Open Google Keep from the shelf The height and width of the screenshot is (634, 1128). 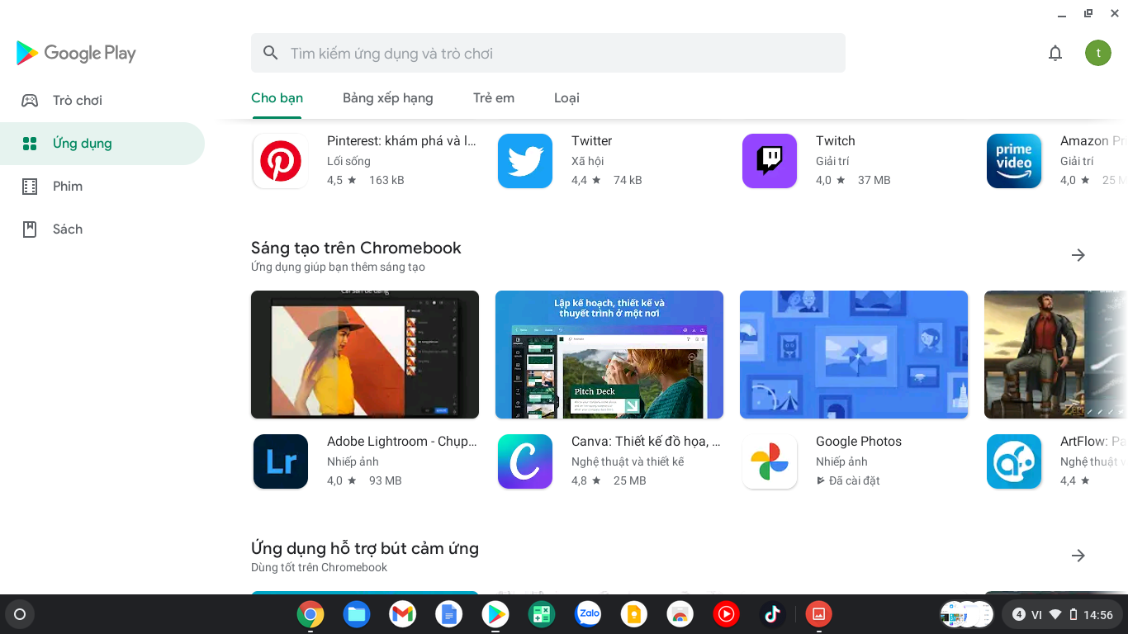tap(634, 614)
